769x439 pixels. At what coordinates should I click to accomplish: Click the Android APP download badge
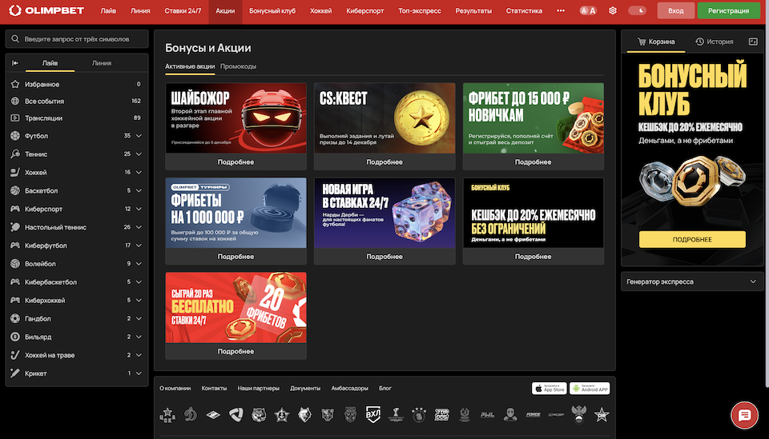591,389
